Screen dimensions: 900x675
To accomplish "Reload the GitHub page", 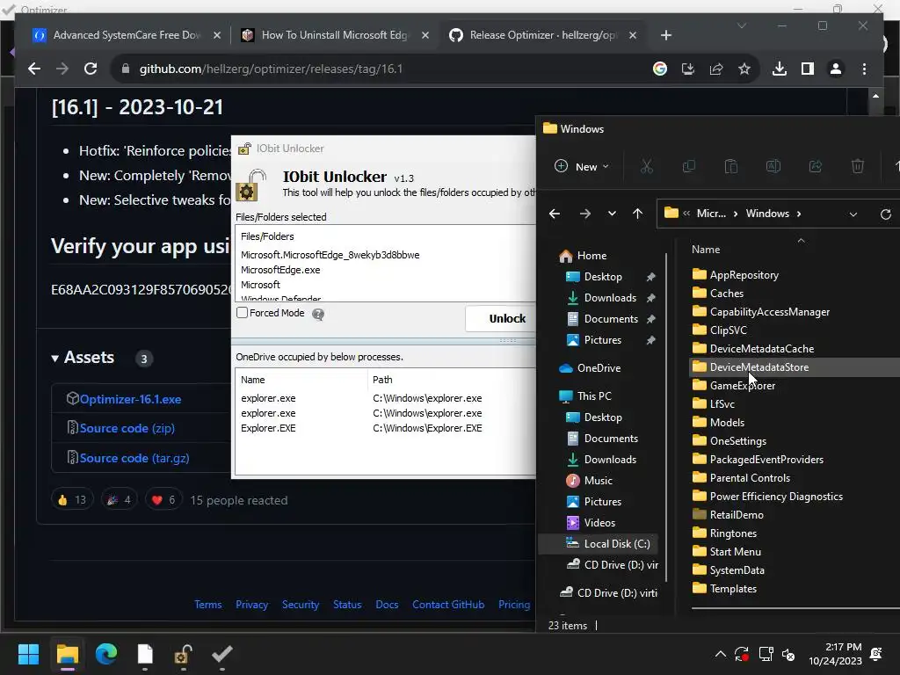I will [91, 69].
